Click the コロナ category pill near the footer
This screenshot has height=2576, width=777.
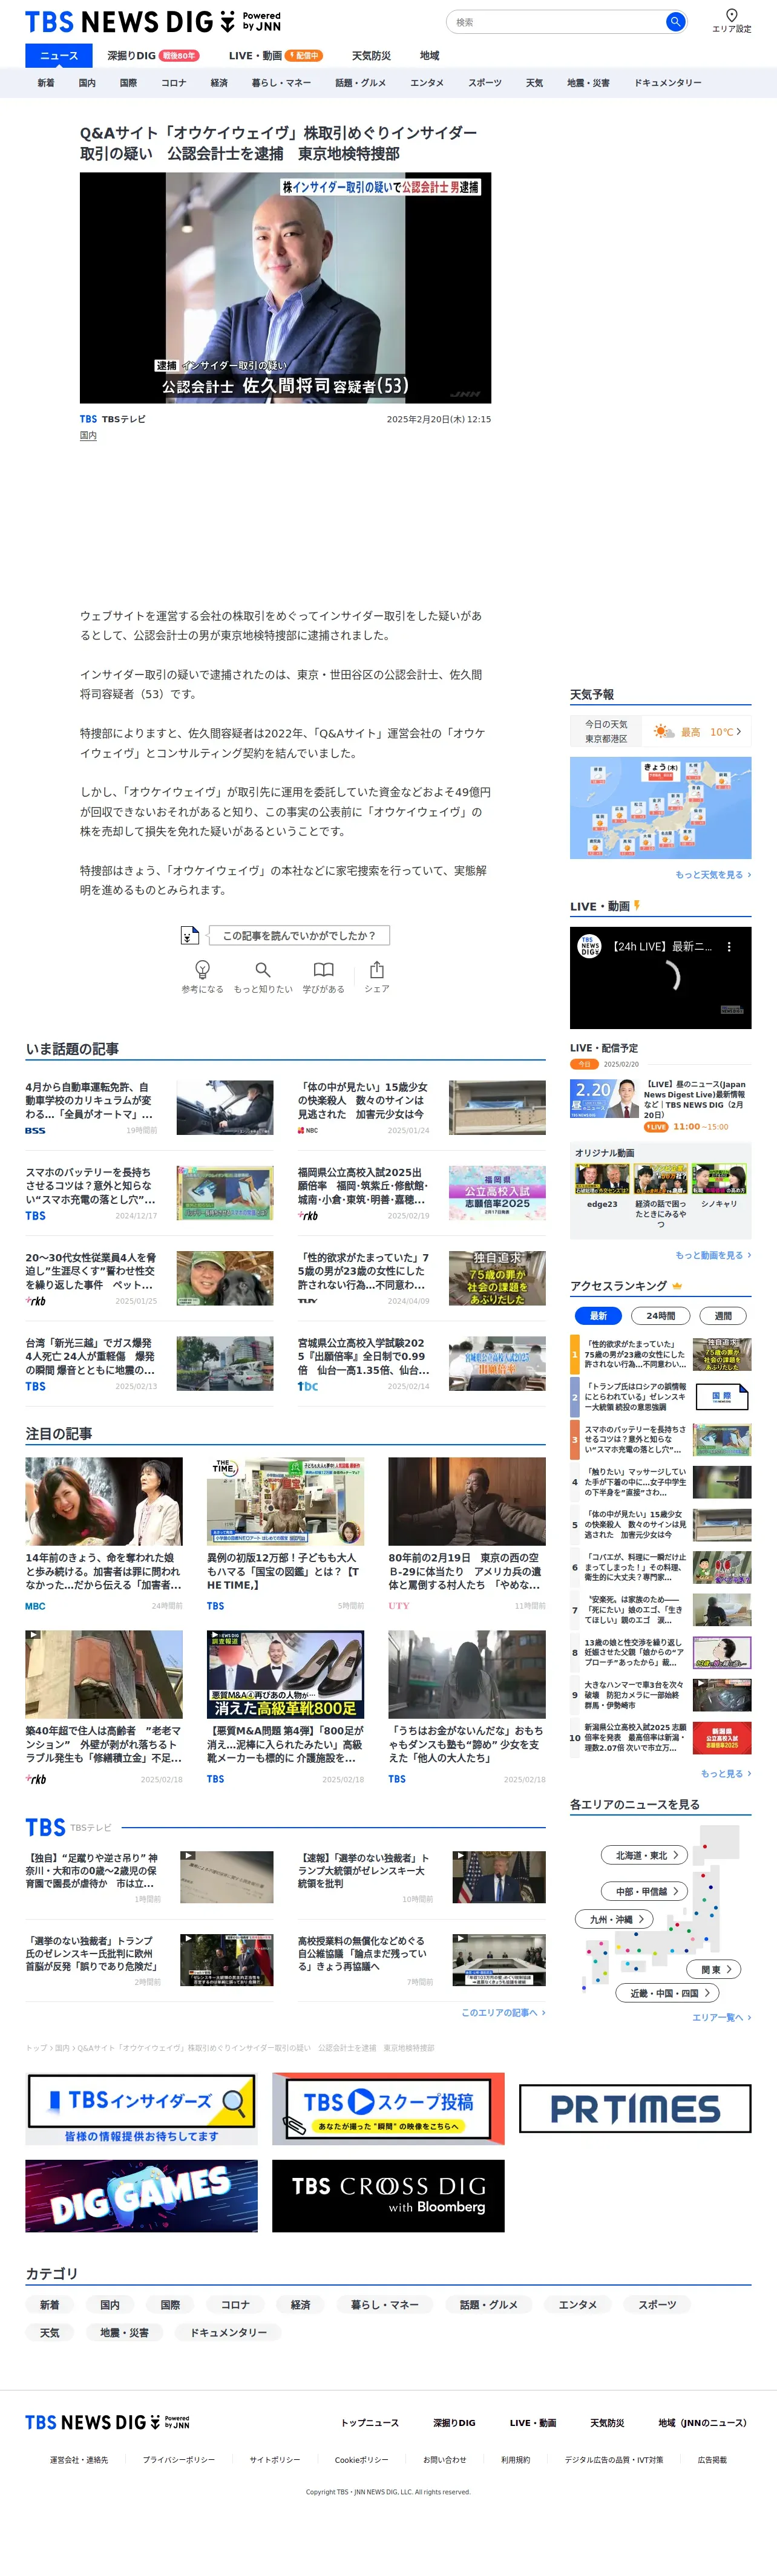pyautogui.click(x=235, y=2304)
